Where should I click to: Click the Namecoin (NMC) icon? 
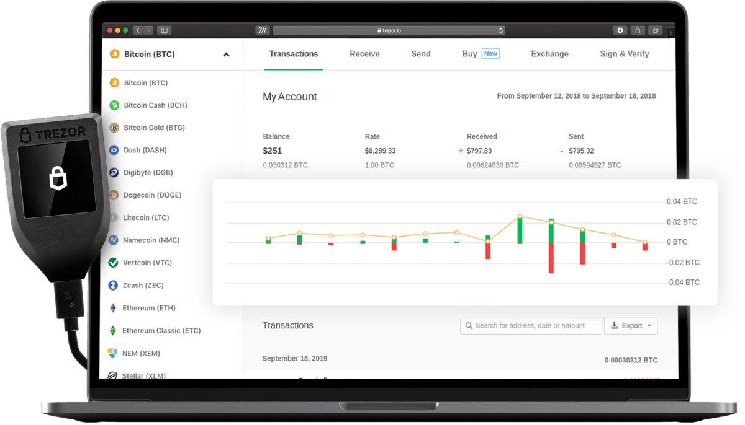coord(113,240)
